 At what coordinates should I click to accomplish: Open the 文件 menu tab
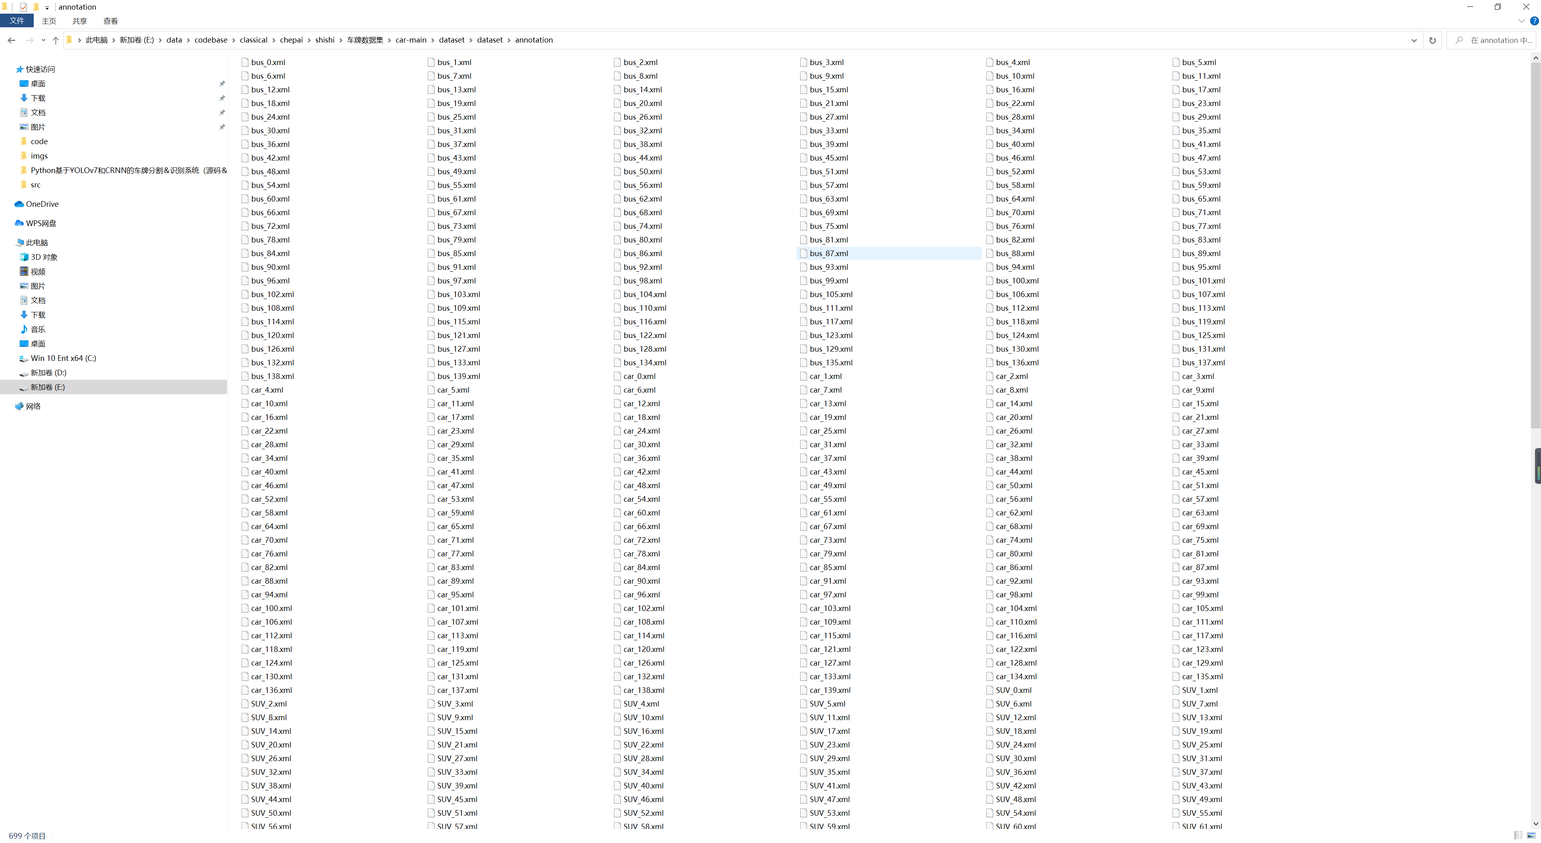click(17, 21)
